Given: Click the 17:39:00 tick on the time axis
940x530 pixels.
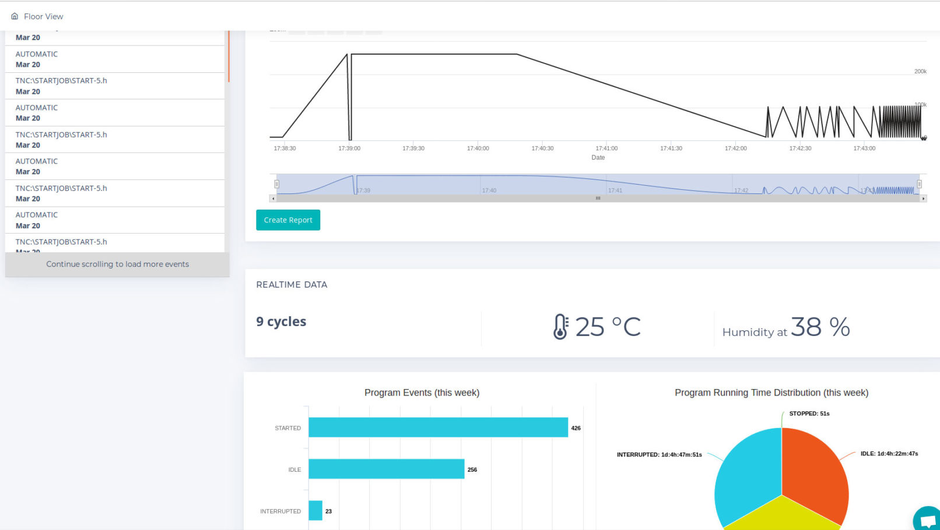Looking at the screenshot, I should point(349,149).
